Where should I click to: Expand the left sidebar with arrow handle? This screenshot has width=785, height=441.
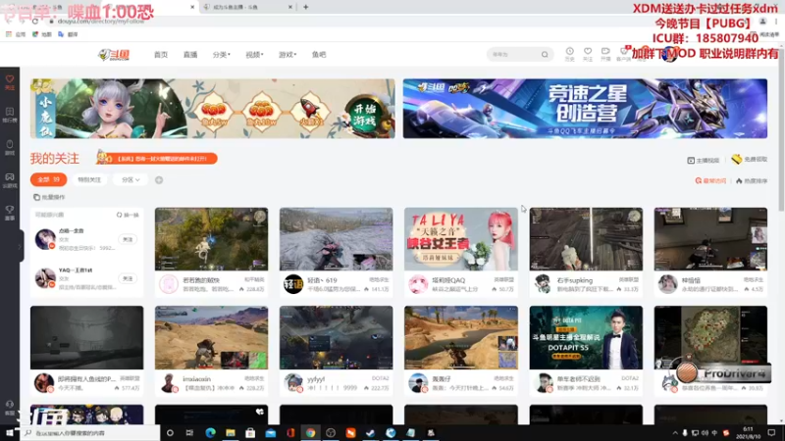[20, 246]
